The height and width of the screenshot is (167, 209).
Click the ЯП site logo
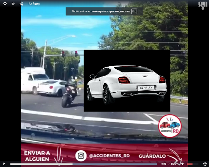pos(203,5)
